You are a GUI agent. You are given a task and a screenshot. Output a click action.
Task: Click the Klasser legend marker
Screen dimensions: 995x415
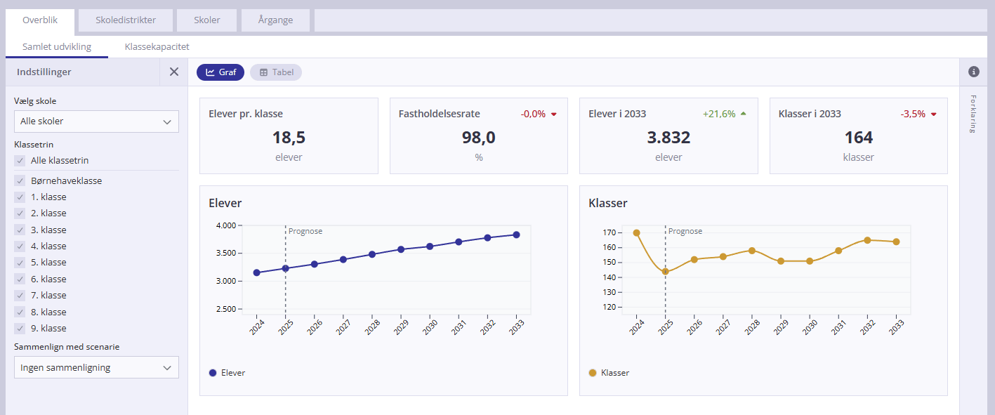click(592, 373)
